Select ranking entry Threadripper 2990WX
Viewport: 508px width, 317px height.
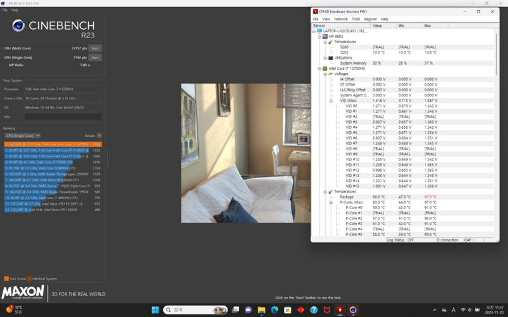pyautogui.click(x=53, y=174)
